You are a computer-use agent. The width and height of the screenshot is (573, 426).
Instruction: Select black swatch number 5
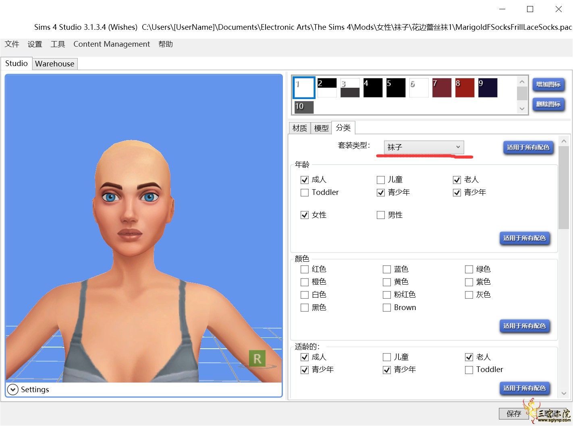[396, 88]
